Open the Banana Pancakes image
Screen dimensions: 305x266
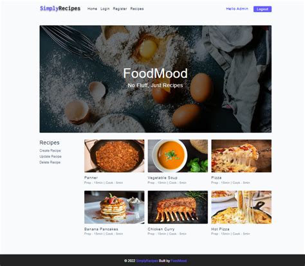[x=115, y=207]
